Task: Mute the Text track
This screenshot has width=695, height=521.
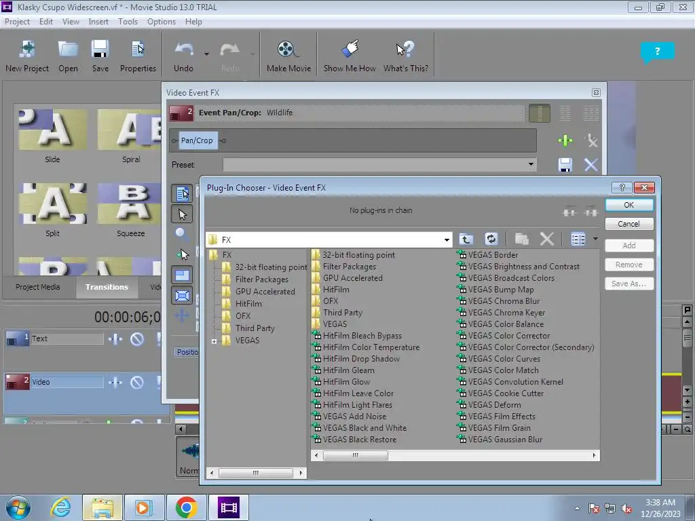Action: [x=137, y=339]
